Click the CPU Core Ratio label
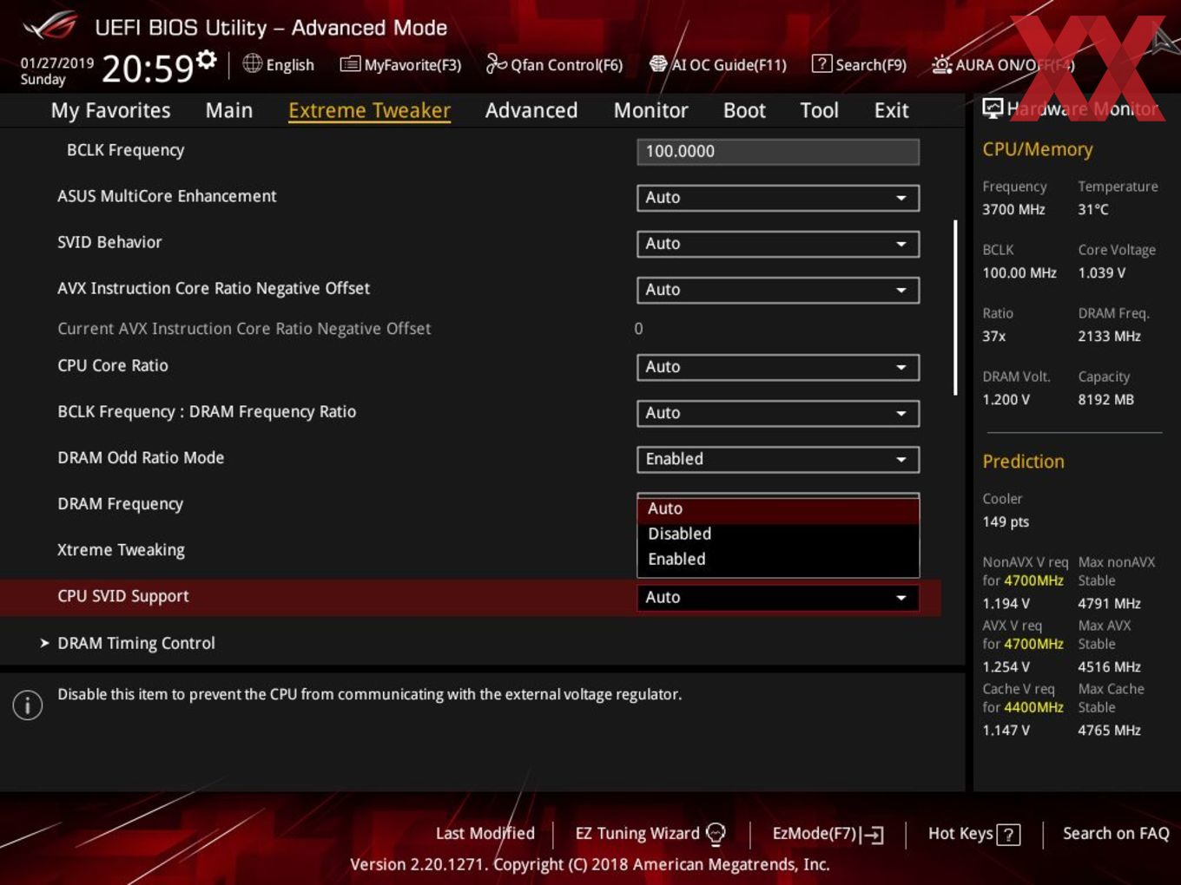 click(113, 365)
